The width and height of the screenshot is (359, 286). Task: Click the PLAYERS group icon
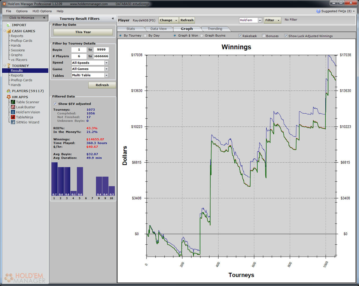9,91
